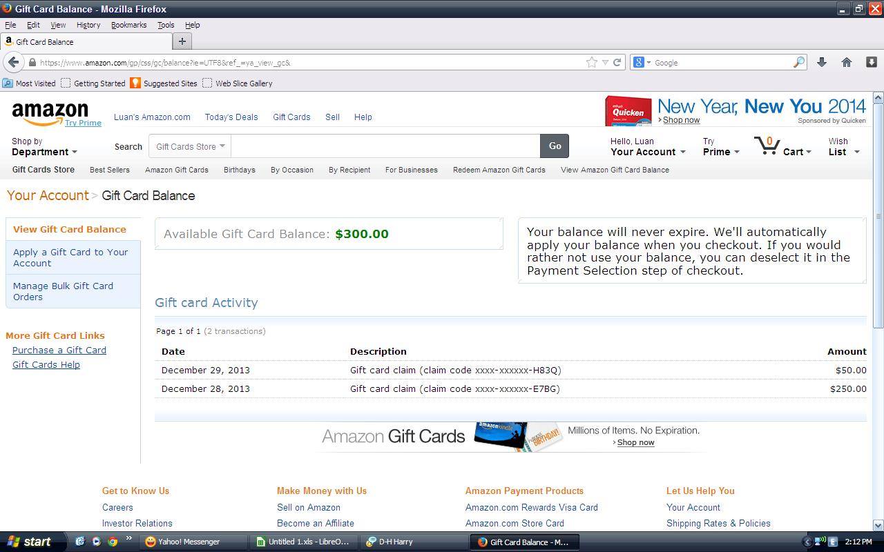
Task: Open the Suggested Sites bookmark
Action: [x=164, y=83]
